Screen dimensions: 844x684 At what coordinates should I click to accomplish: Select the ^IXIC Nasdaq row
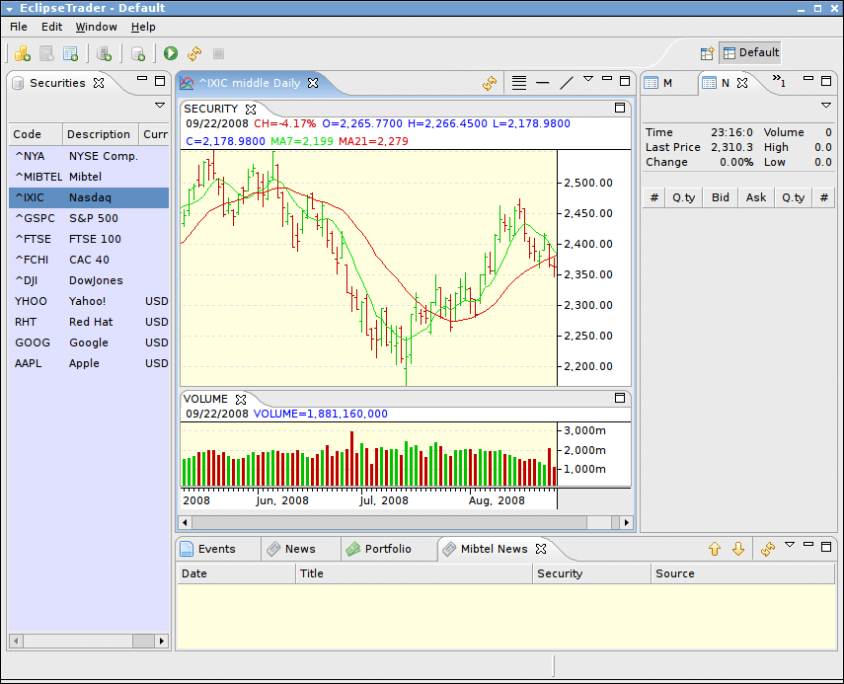(x=89, y=197)
